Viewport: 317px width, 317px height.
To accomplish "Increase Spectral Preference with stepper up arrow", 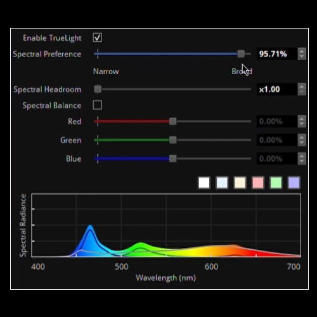I will pos(302,51).
